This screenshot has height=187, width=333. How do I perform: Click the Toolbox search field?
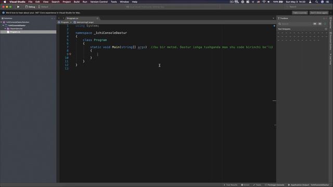click(x=295, y=24)
